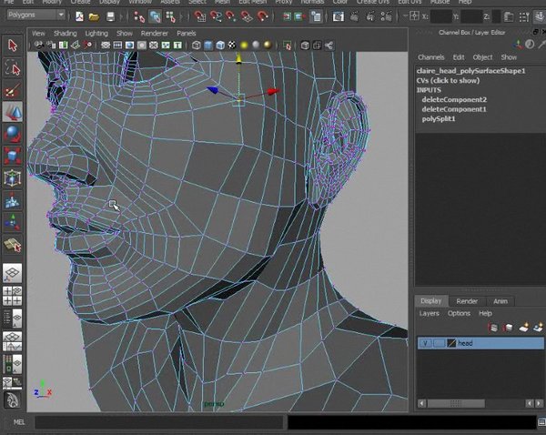Toggle Snap to points magnet
The image size is (546, 435).
click(x=231, y=16)
